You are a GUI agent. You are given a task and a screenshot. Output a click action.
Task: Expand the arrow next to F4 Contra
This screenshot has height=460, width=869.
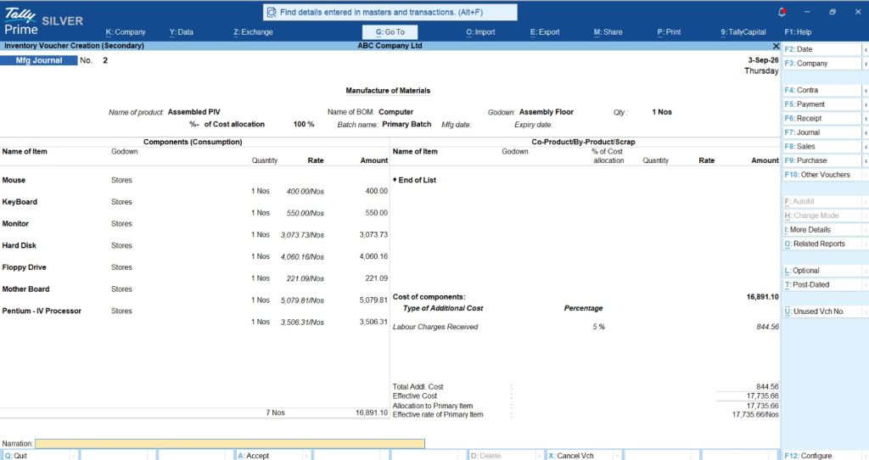(866, 90)
